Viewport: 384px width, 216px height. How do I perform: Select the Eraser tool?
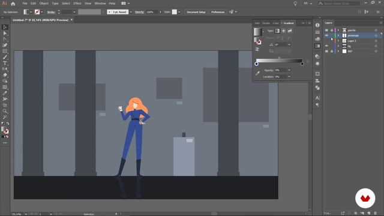point(5,75)
